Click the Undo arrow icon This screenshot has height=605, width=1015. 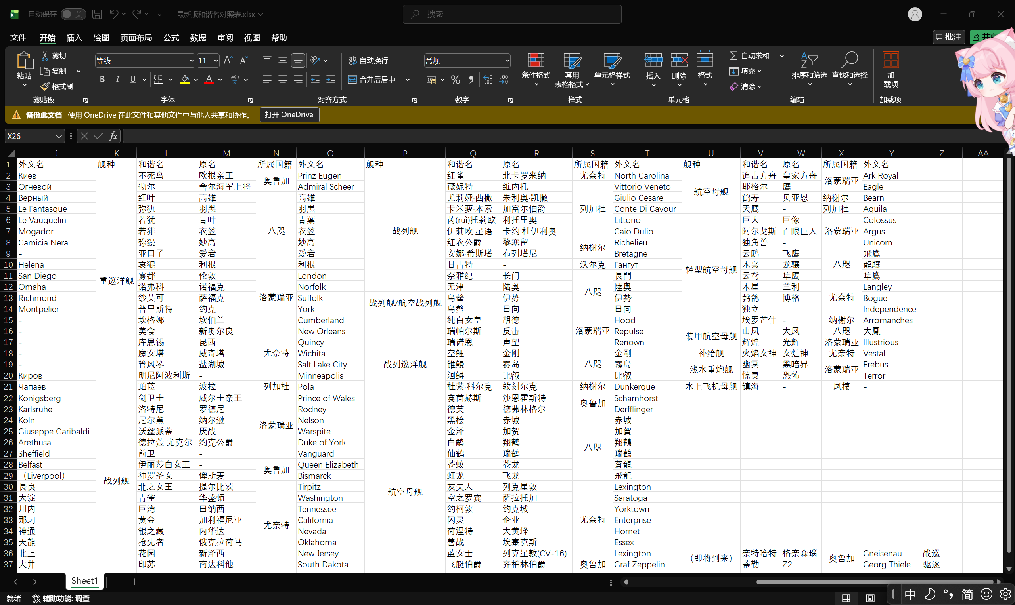(113, 14)
